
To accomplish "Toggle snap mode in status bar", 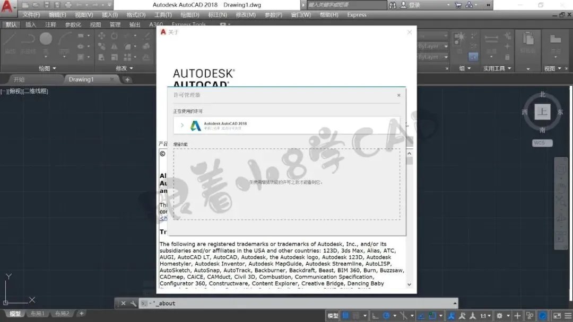I will point(356,316).
